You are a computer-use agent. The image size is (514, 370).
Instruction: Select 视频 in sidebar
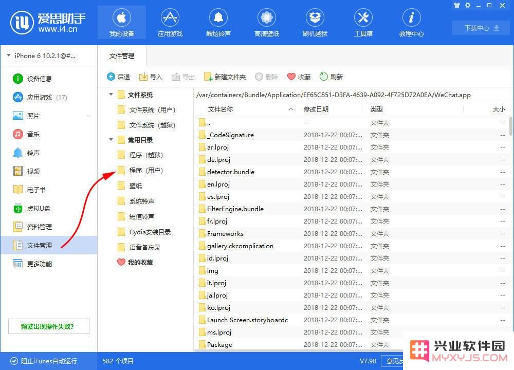pos(48,171)
